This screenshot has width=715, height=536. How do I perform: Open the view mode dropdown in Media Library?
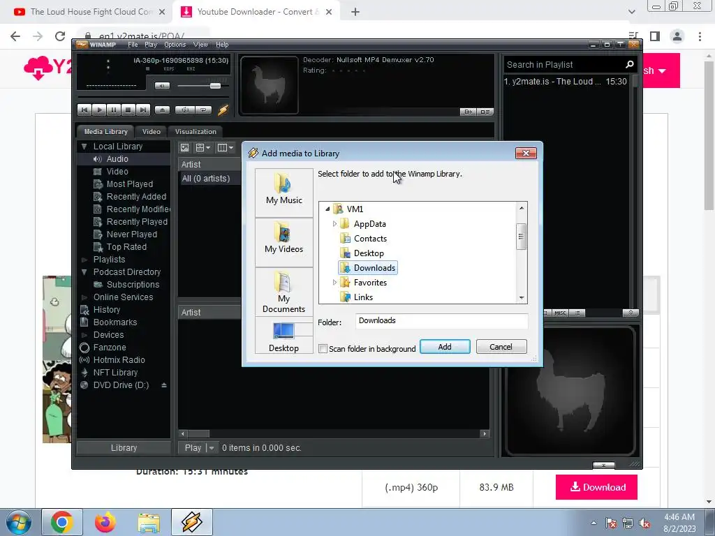(x=203, y=148)
